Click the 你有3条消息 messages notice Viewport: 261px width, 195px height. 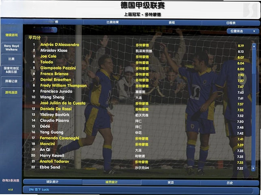point(11,180)
